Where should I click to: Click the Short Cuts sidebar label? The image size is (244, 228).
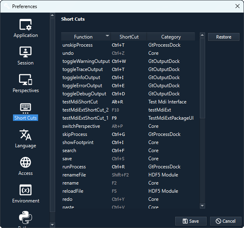26,118
